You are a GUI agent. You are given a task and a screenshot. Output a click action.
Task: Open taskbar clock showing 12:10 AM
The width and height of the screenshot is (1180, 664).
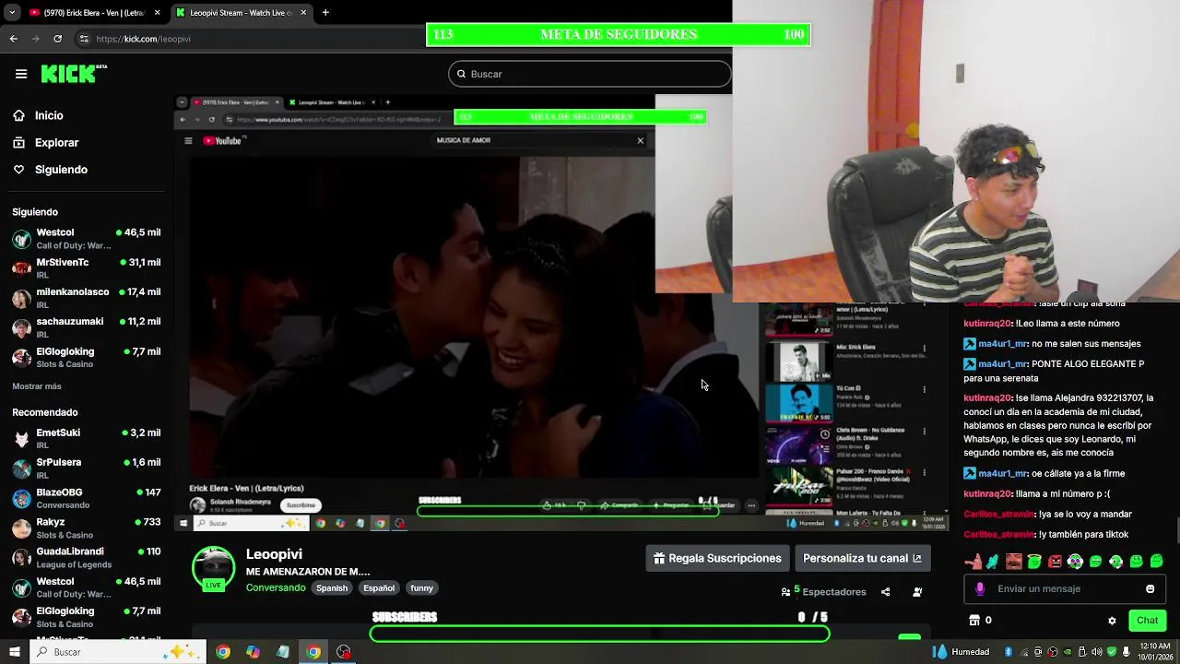1153,652
